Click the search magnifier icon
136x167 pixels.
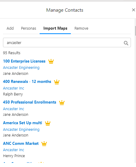126,43
